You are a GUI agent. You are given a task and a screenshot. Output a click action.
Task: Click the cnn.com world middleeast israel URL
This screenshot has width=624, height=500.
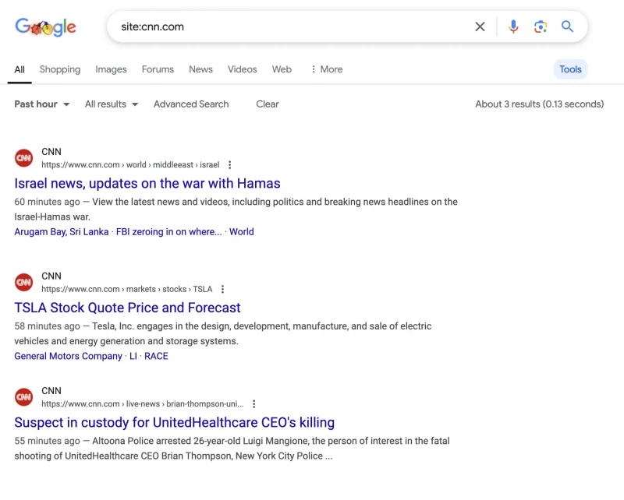coord(130,164)
